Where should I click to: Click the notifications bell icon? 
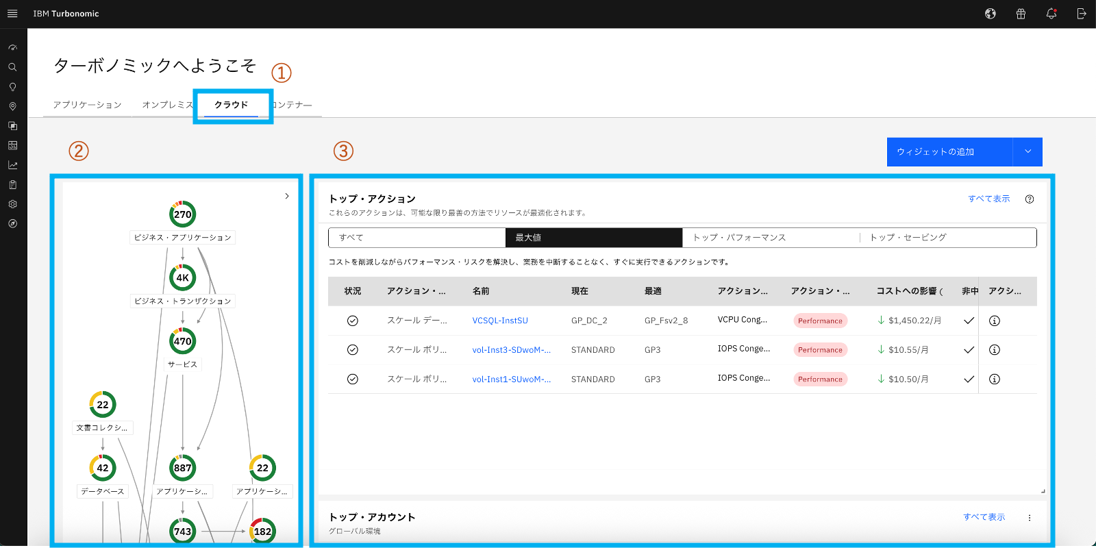(1051, 14)
